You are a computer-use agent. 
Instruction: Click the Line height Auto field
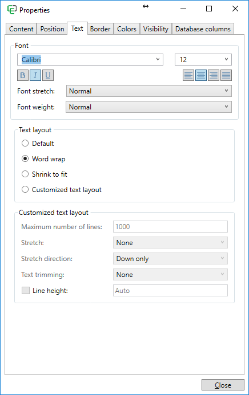click(x=170, y=291)
